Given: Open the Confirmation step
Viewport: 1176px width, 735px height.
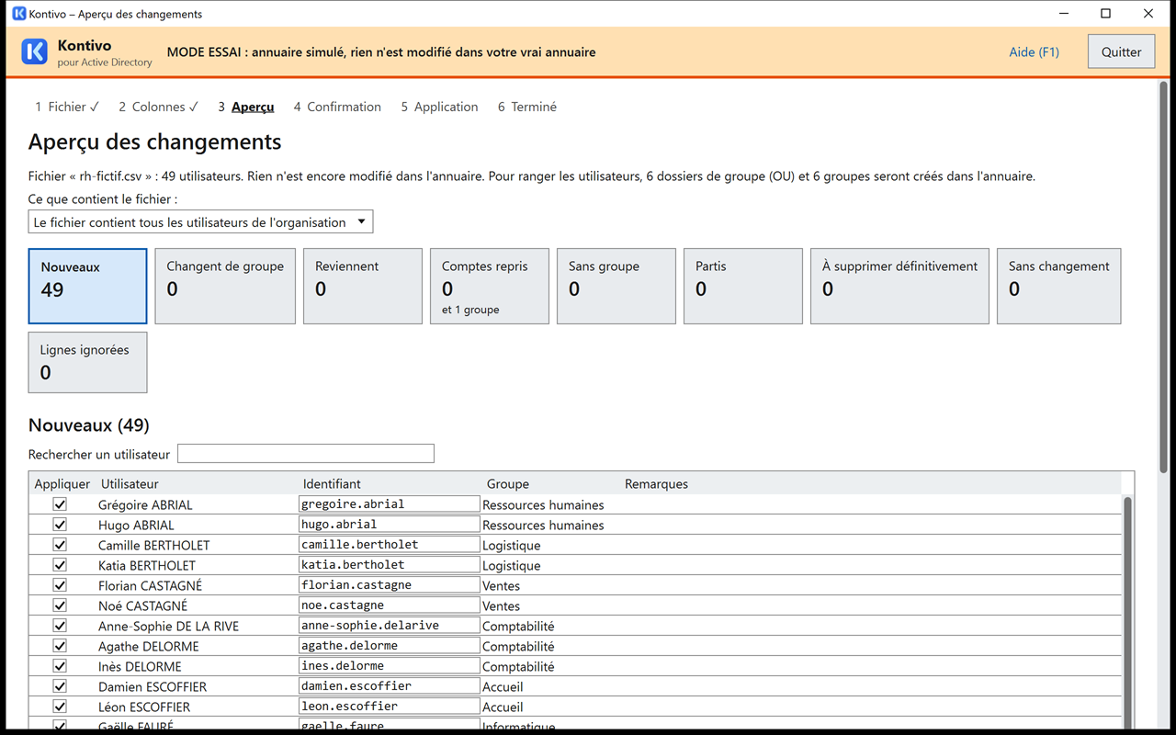Looking at the screenshot, I should (337, 107).
